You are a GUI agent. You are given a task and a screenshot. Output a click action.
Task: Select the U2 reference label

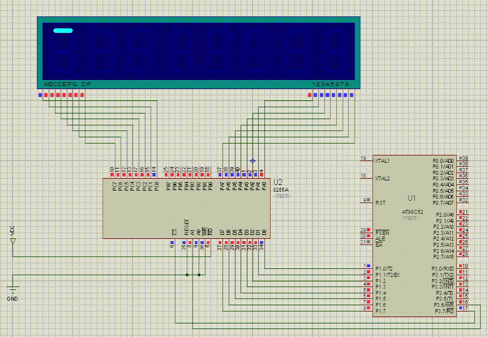[277, 182]
